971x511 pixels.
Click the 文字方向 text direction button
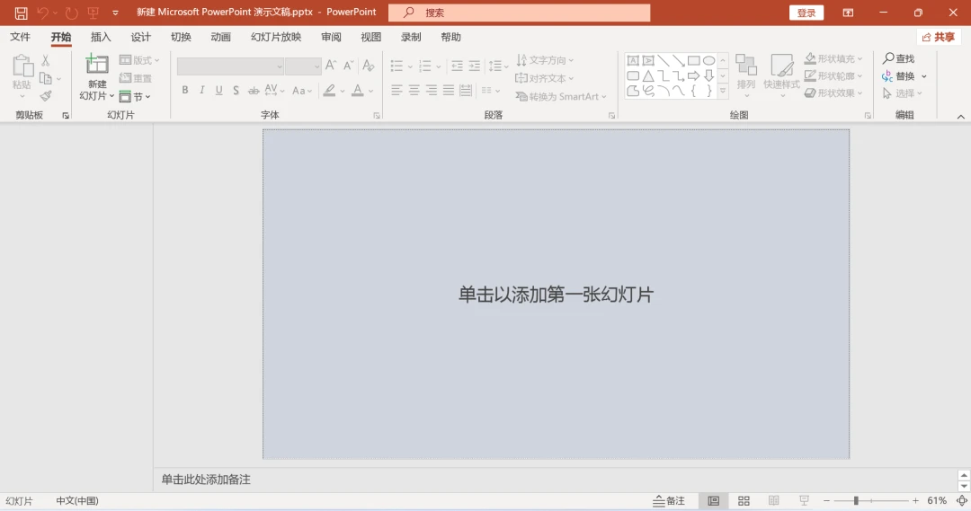[545, 60]
